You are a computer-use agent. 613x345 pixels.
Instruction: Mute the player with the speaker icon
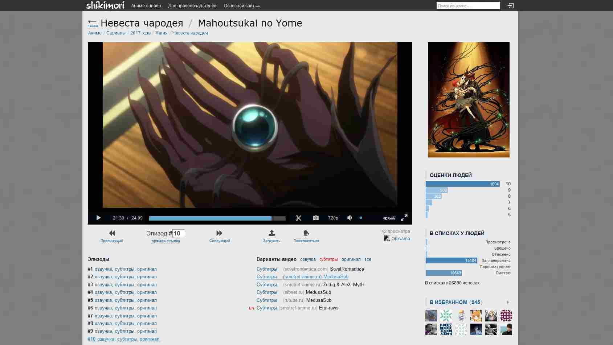click(350, 218)
